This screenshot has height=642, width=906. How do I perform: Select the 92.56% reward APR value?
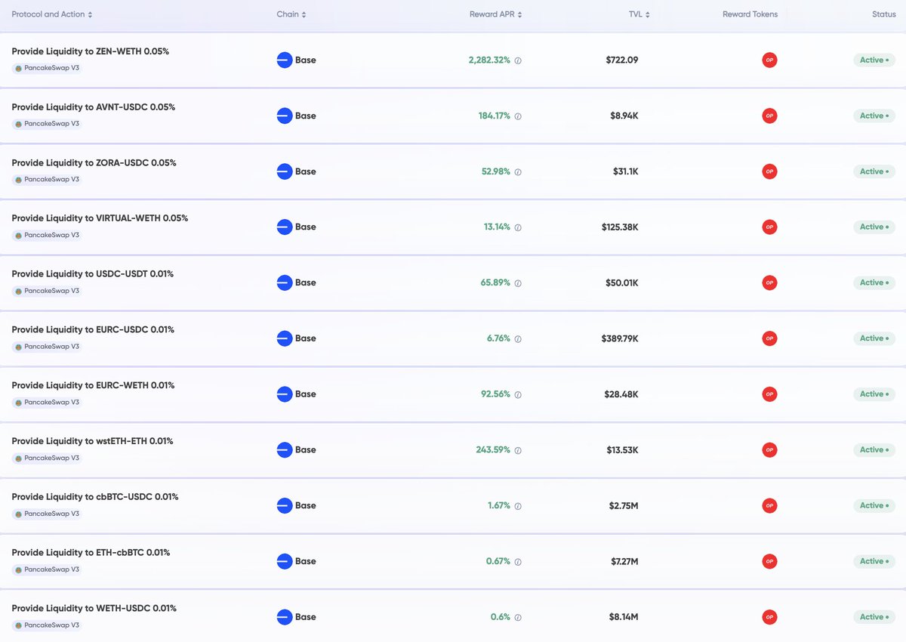[496, 394]
